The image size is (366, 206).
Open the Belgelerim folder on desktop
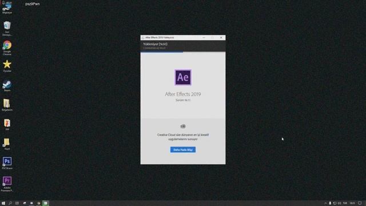pos(7,105)
